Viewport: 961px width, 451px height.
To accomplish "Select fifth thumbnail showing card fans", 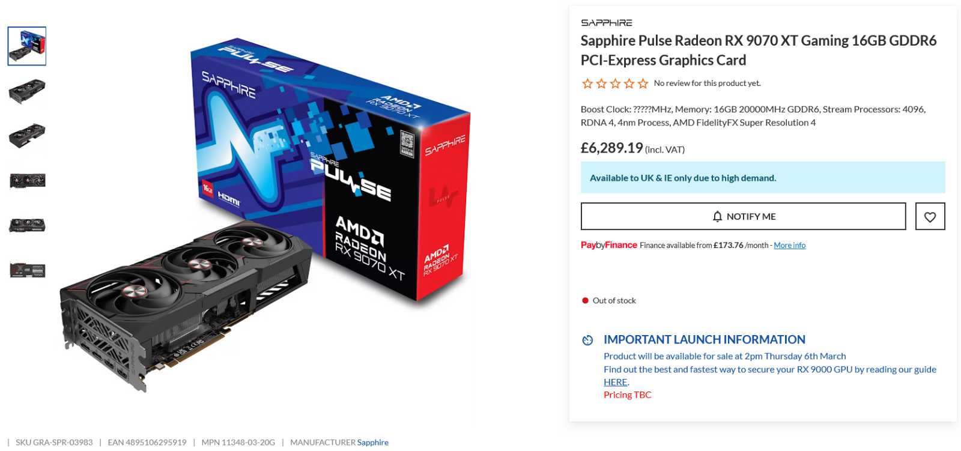I will pos(27,225).
